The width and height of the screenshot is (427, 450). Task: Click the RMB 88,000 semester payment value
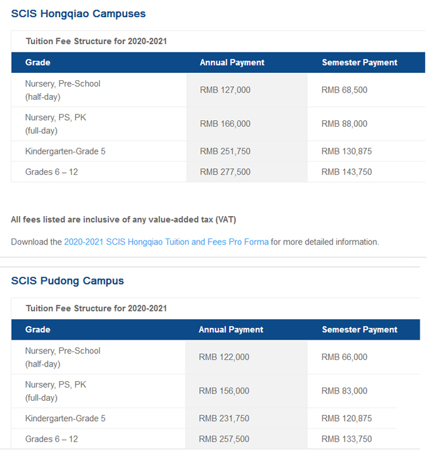coord(344,124)
